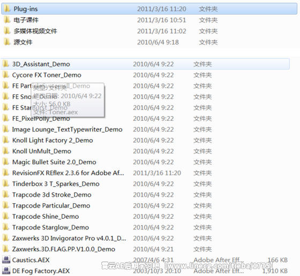Select the name "3D_Assistant_Demo"

pyautogui.click(x=41, y=64)
